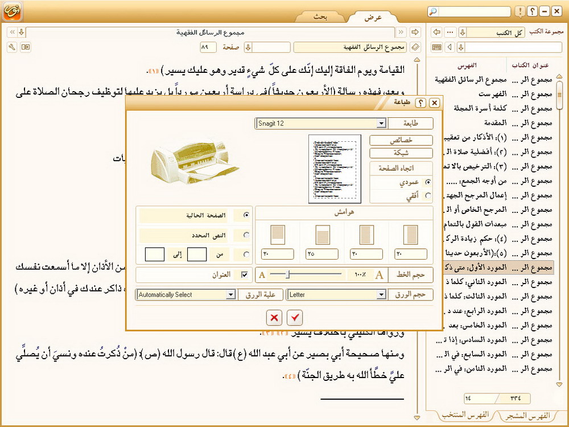The image size is (569, 427).
Task: Click the علبة الورق paper tray label button
Action: [260, 294]
